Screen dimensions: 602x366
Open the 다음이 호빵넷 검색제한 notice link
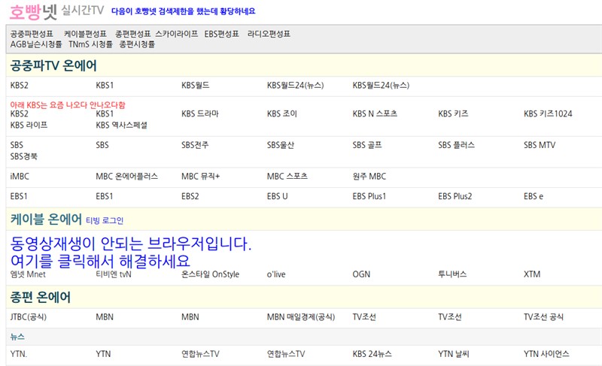(183, 11)
